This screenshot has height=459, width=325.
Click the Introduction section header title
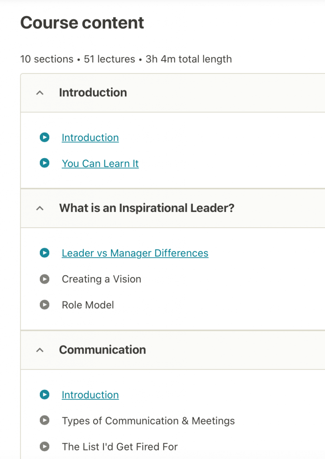click(93, 92)
